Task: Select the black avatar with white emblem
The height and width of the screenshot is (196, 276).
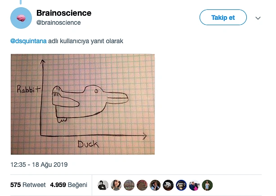Action: (168, 185)
